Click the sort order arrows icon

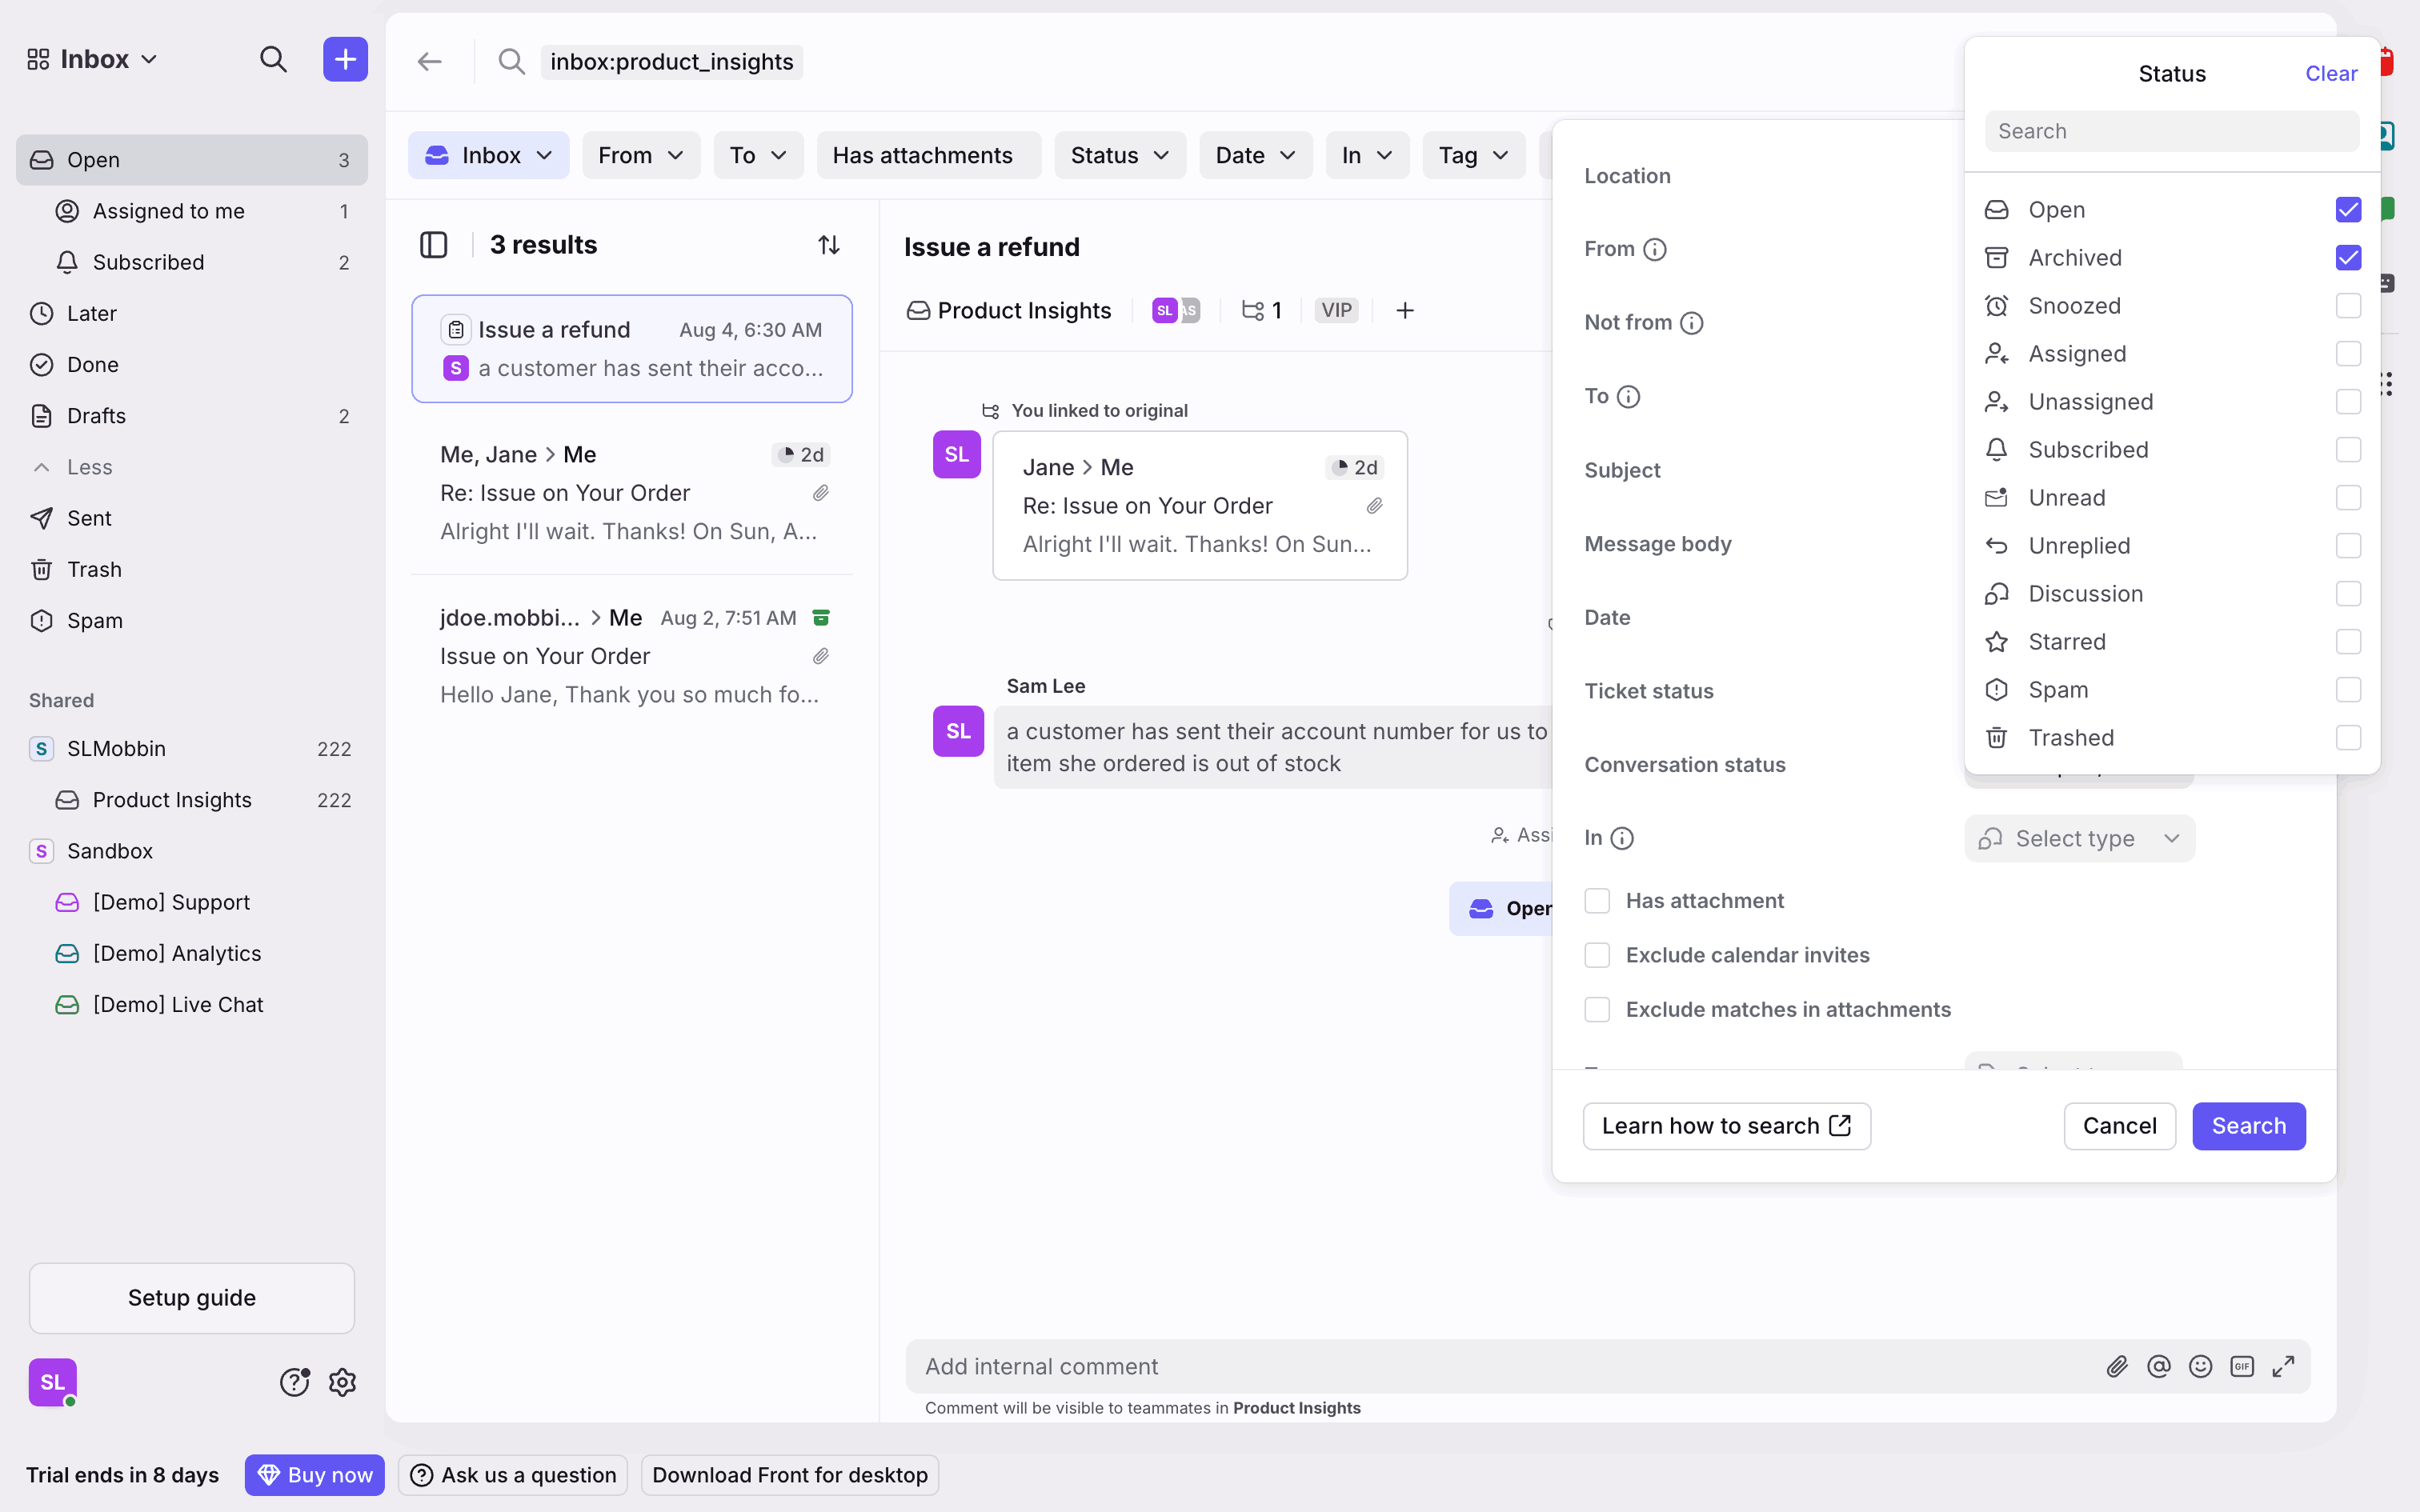828,245
